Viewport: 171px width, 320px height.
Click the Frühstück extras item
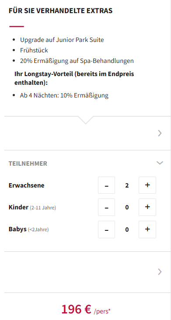(34, 50)
